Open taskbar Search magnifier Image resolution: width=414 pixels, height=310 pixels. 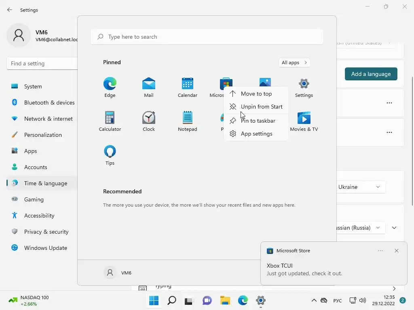171,300
